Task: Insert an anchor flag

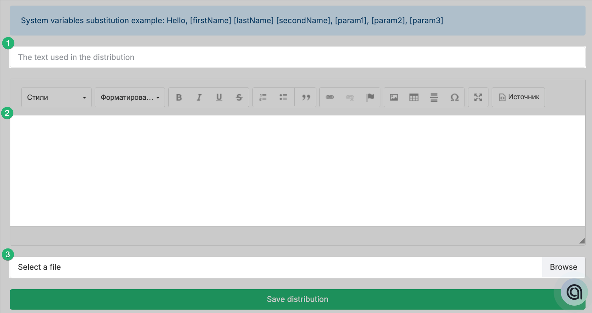Action: tap(370, 97)
